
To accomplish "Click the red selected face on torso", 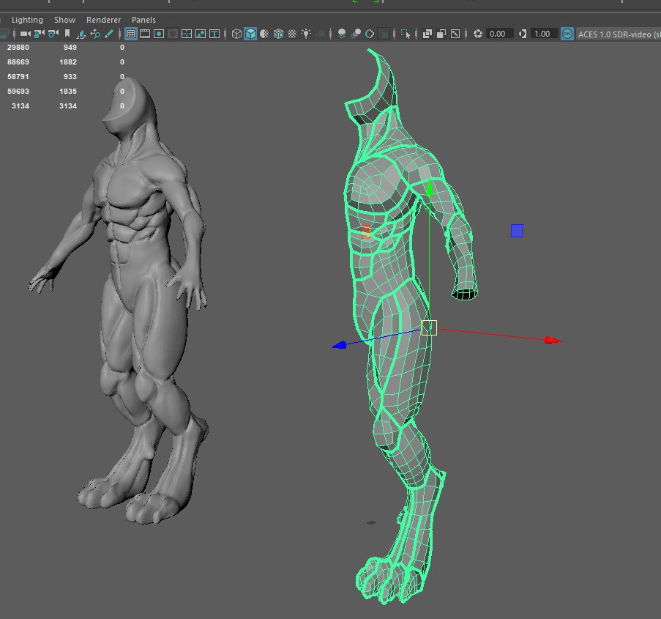I will click(x=366, y=231).
